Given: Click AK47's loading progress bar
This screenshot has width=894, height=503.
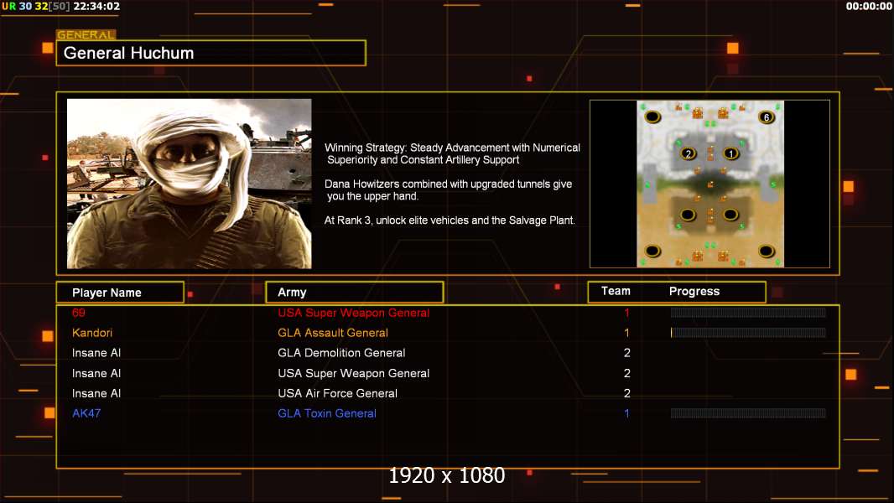Looking at the screenshot, I should tap(748, 413).
